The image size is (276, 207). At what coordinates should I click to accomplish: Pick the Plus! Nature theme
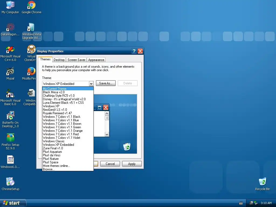68,159
